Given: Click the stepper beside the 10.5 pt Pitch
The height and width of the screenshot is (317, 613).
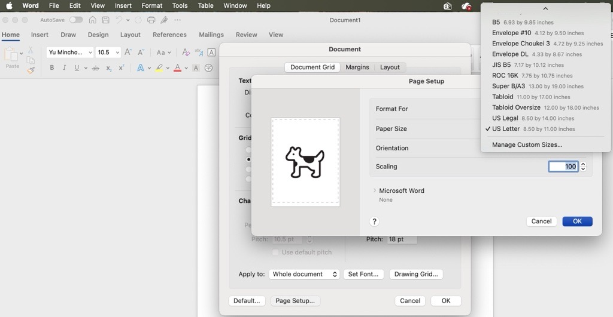Looking at the screenshot, I should [x=309, y=239].
